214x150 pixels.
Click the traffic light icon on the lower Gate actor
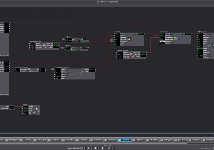pyautogui.click(x=78, y=49)
